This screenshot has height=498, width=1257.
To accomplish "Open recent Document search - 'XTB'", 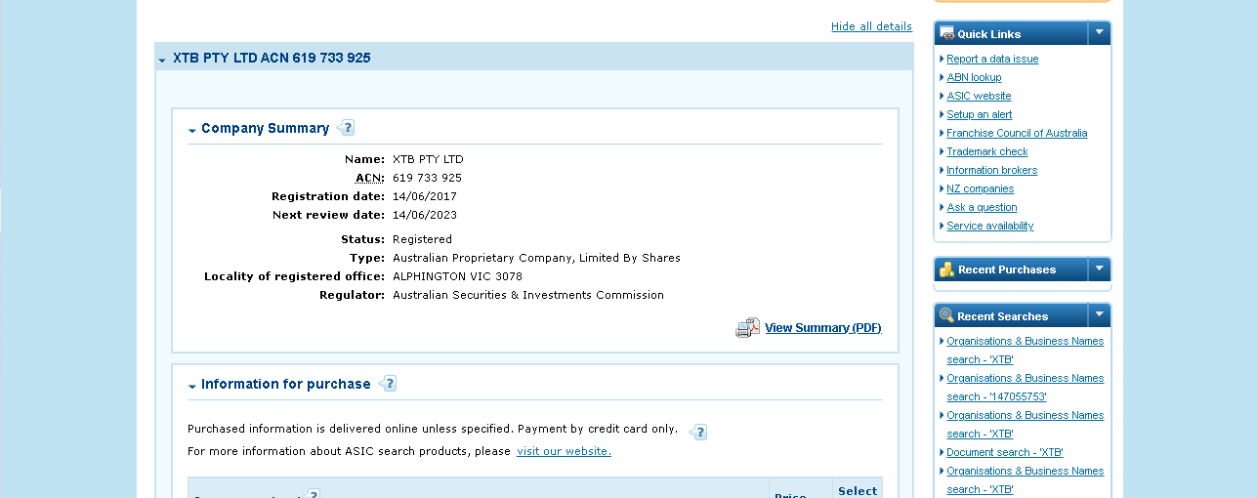I will [x=1004, y=452].
